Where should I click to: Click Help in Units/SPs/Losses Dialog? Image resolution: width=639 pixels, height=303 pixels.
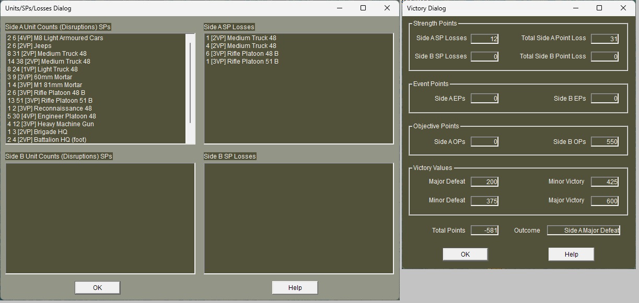click(295, 287)
